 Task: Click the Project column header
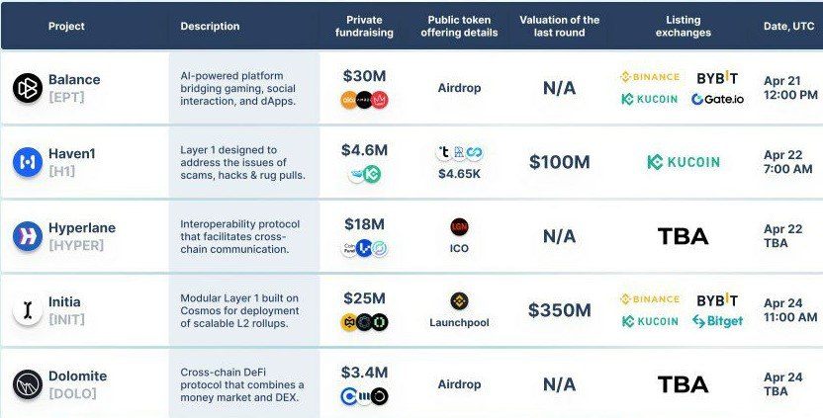tap(66, 26)
